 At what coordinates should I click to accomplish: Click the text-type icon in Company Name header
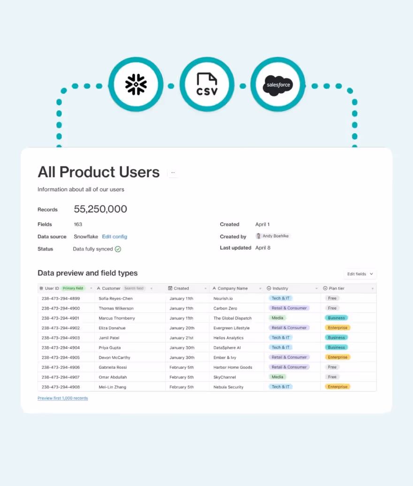coord(214,288)
